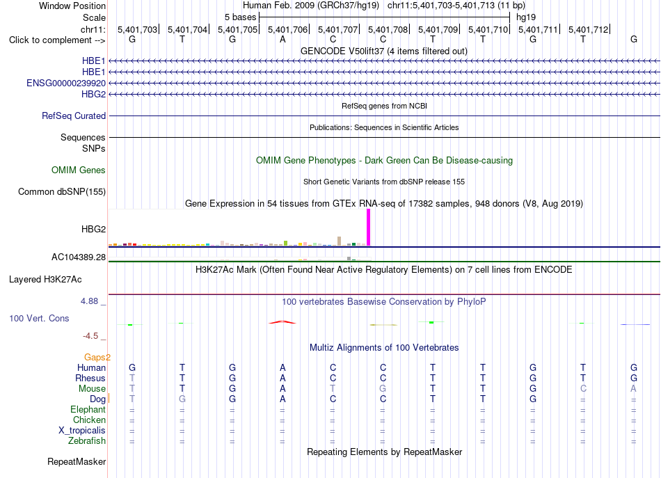The width and height of the screenshot is (661, 478).
Task: Click the PhyloP 4.88 upper limit value
Action: click(x=89, y=301)
